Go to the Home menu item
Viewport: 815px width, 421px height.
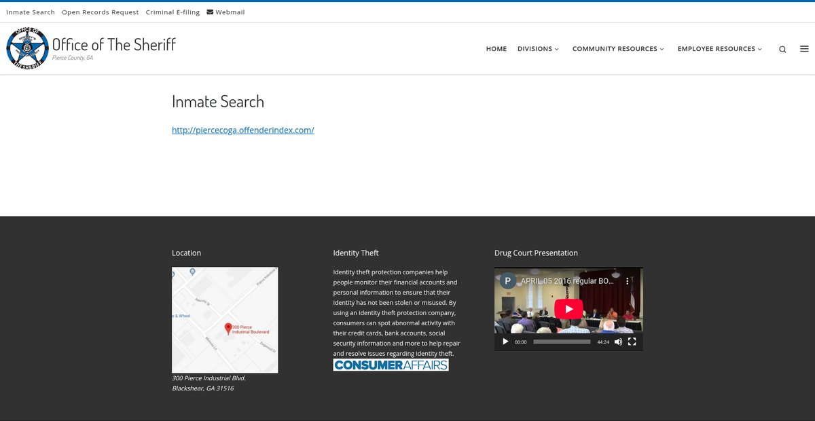496,49
